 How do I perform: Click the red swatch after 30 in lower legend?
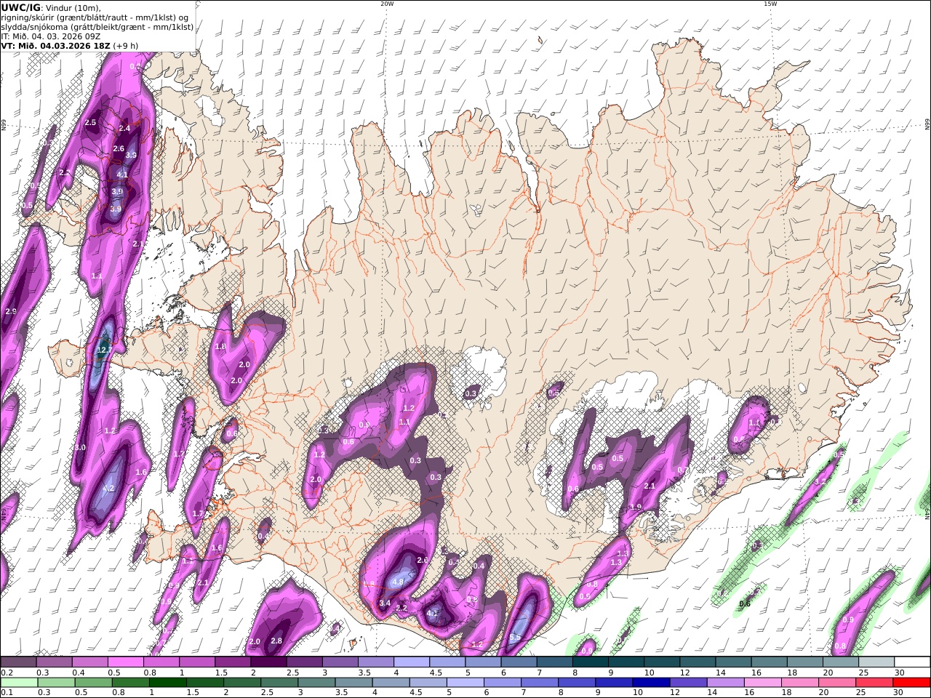912,683
